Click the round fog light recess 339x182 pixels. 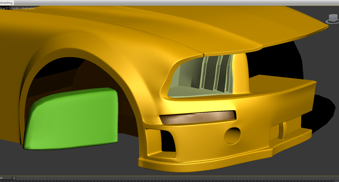232,136
